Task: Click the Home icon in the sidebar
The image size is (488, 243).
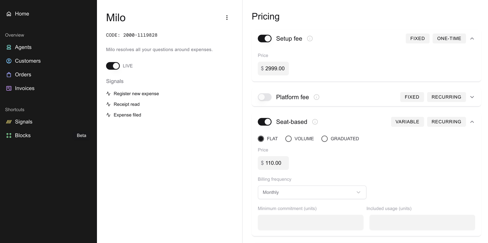Action: (x=8, y=14)
